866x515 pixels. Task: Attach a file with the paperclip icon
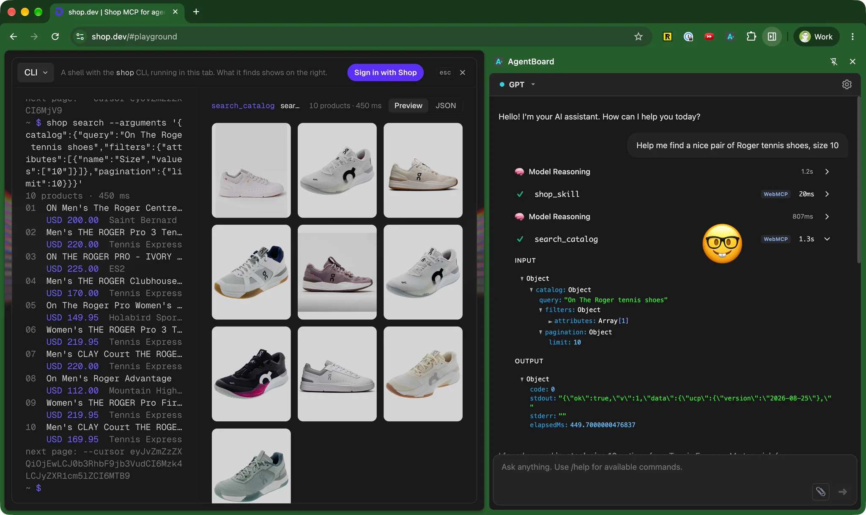point(820,492)
